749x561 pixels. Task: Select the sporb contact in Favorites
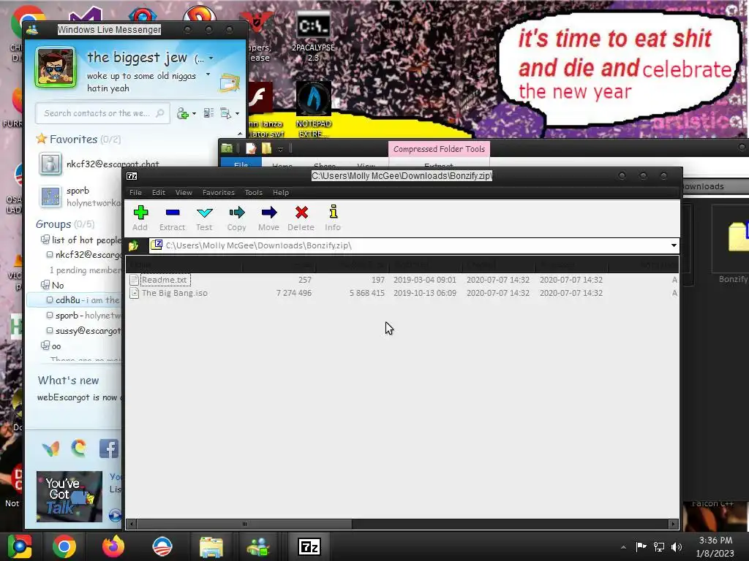point(78,196)
